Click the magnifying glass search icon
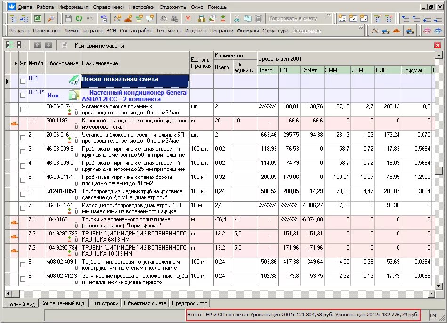Viewport: 447px width, 323px height. [x=50, y=18]
